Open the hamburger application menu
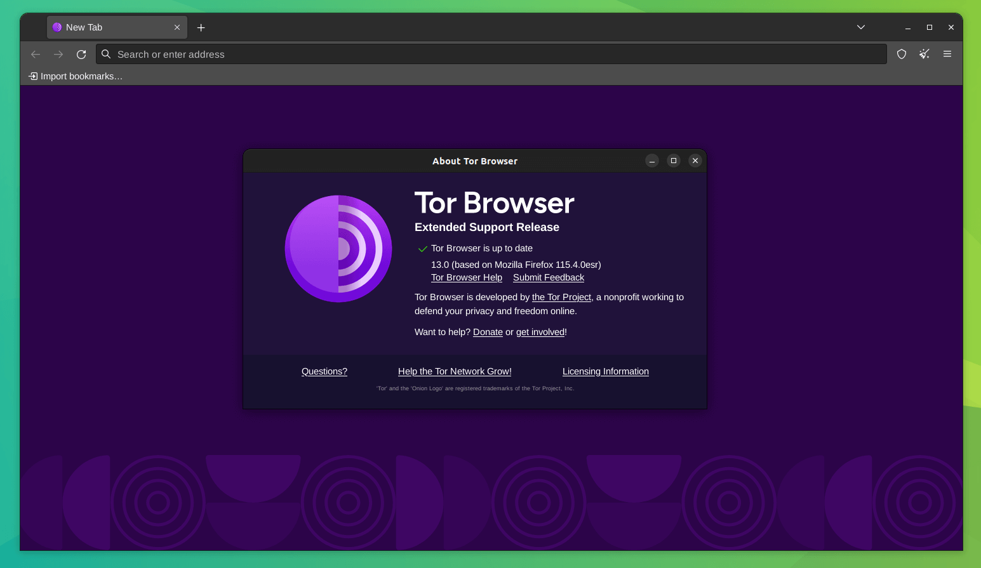 [947, 54]
